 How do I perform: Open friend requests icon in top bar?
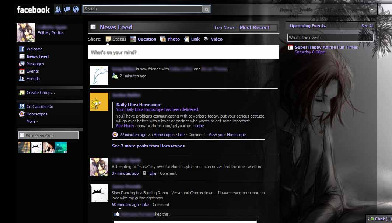[x=58, y=10]
